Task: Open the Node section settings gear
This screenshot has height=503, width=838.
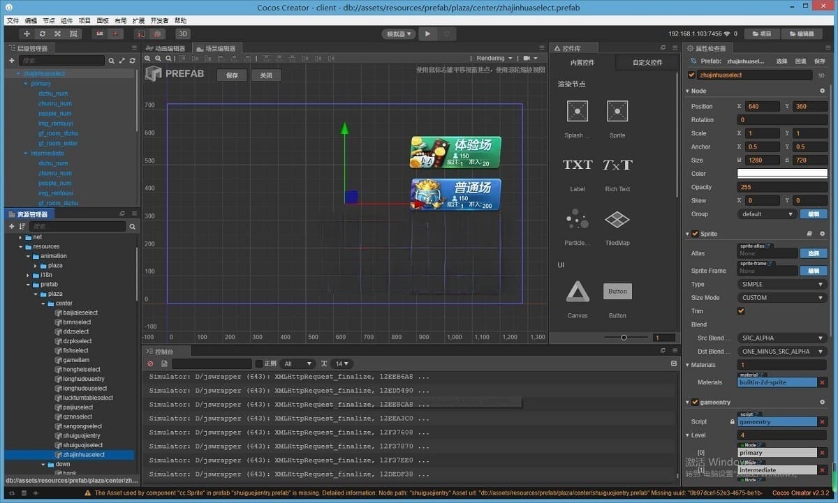Action: [822, 91]
